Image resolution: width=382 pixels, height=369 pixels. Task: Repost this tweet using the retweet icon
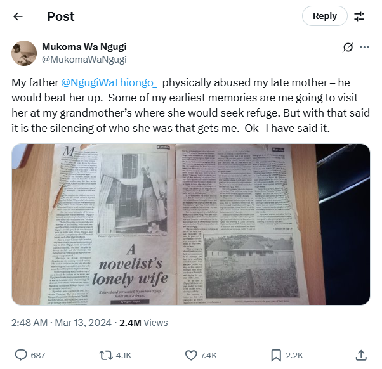[106, 354]
